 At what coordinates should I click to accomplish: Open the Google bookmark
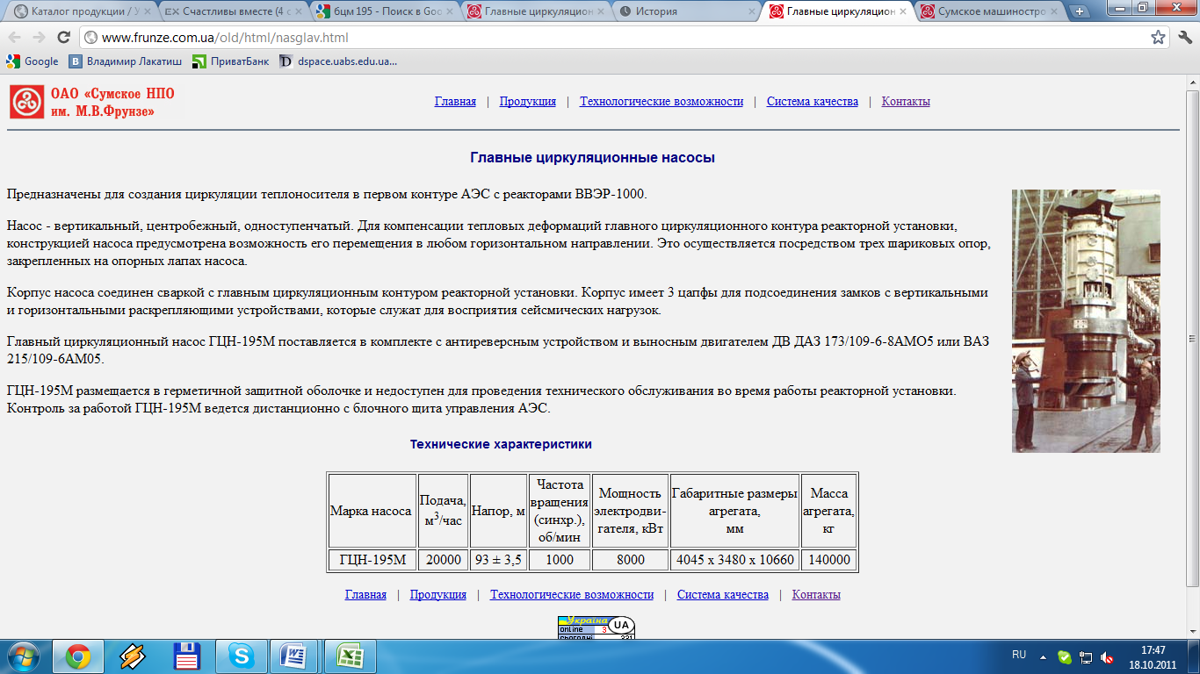tap(33, 61)
